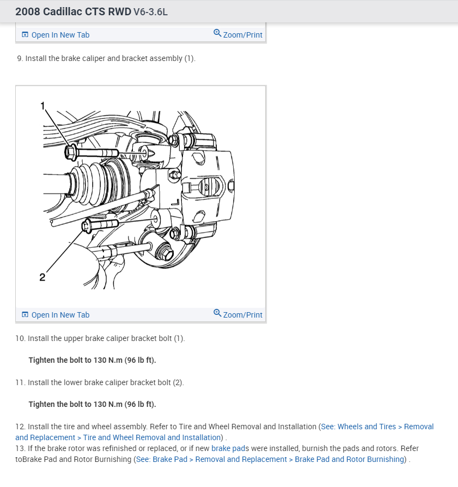The width and height of the screenshot is (458, 487).
Task: Open the upper 'Open In New Tab' link
Action: tap(60, 35)
